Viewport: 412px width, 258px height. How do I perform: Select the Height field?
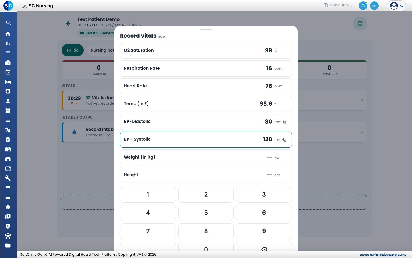[206, 175]
